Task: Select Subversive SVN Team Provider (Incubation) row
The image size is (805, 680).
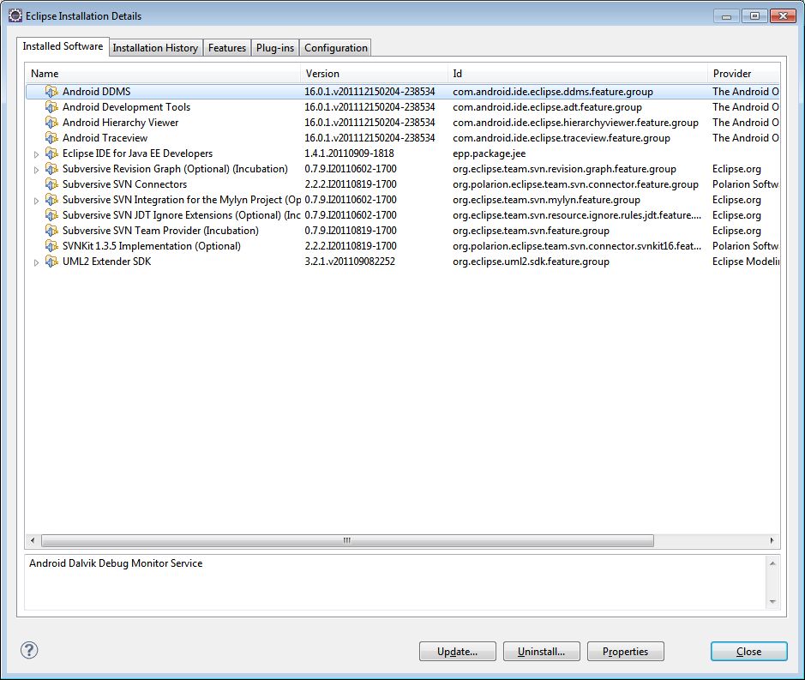Action: pyautogui.click(x=403, y=230)
